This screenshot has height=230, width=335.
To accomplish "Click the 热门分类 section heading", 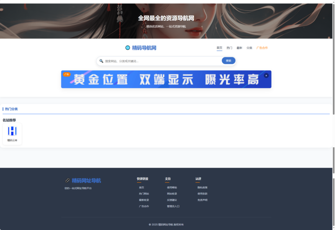I will 11,109.
